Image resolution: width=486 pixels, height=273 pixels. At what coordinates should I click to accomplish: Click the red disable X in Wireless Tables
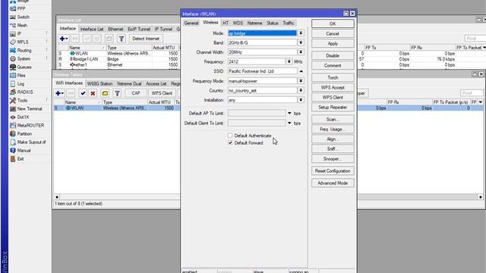pos(93,93)
